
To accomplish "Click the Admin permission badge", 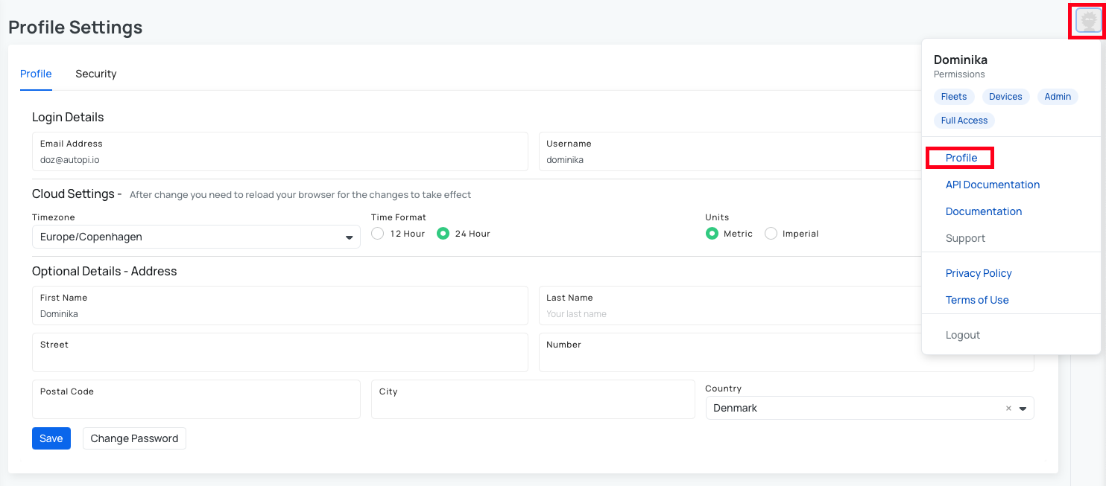I will [x=1058, y=96].
